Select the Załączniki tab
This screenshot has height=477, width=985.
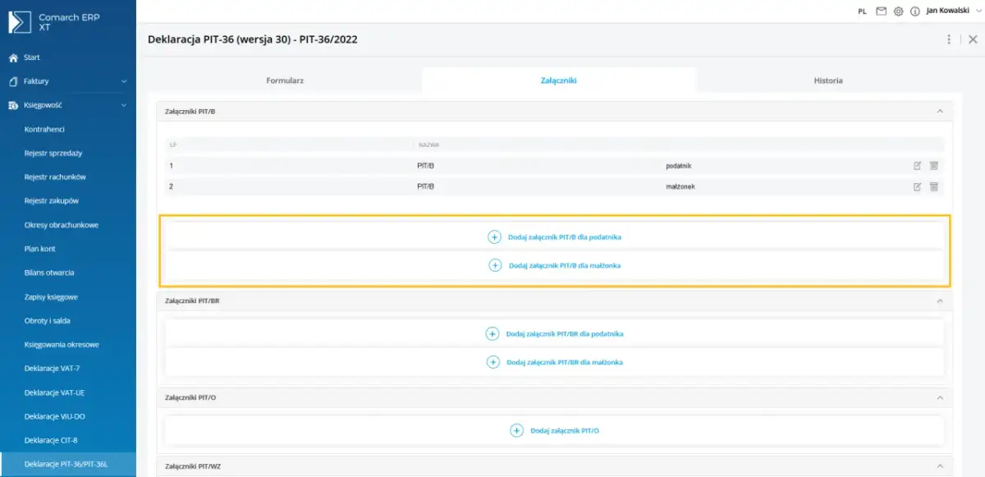[558, 80]
